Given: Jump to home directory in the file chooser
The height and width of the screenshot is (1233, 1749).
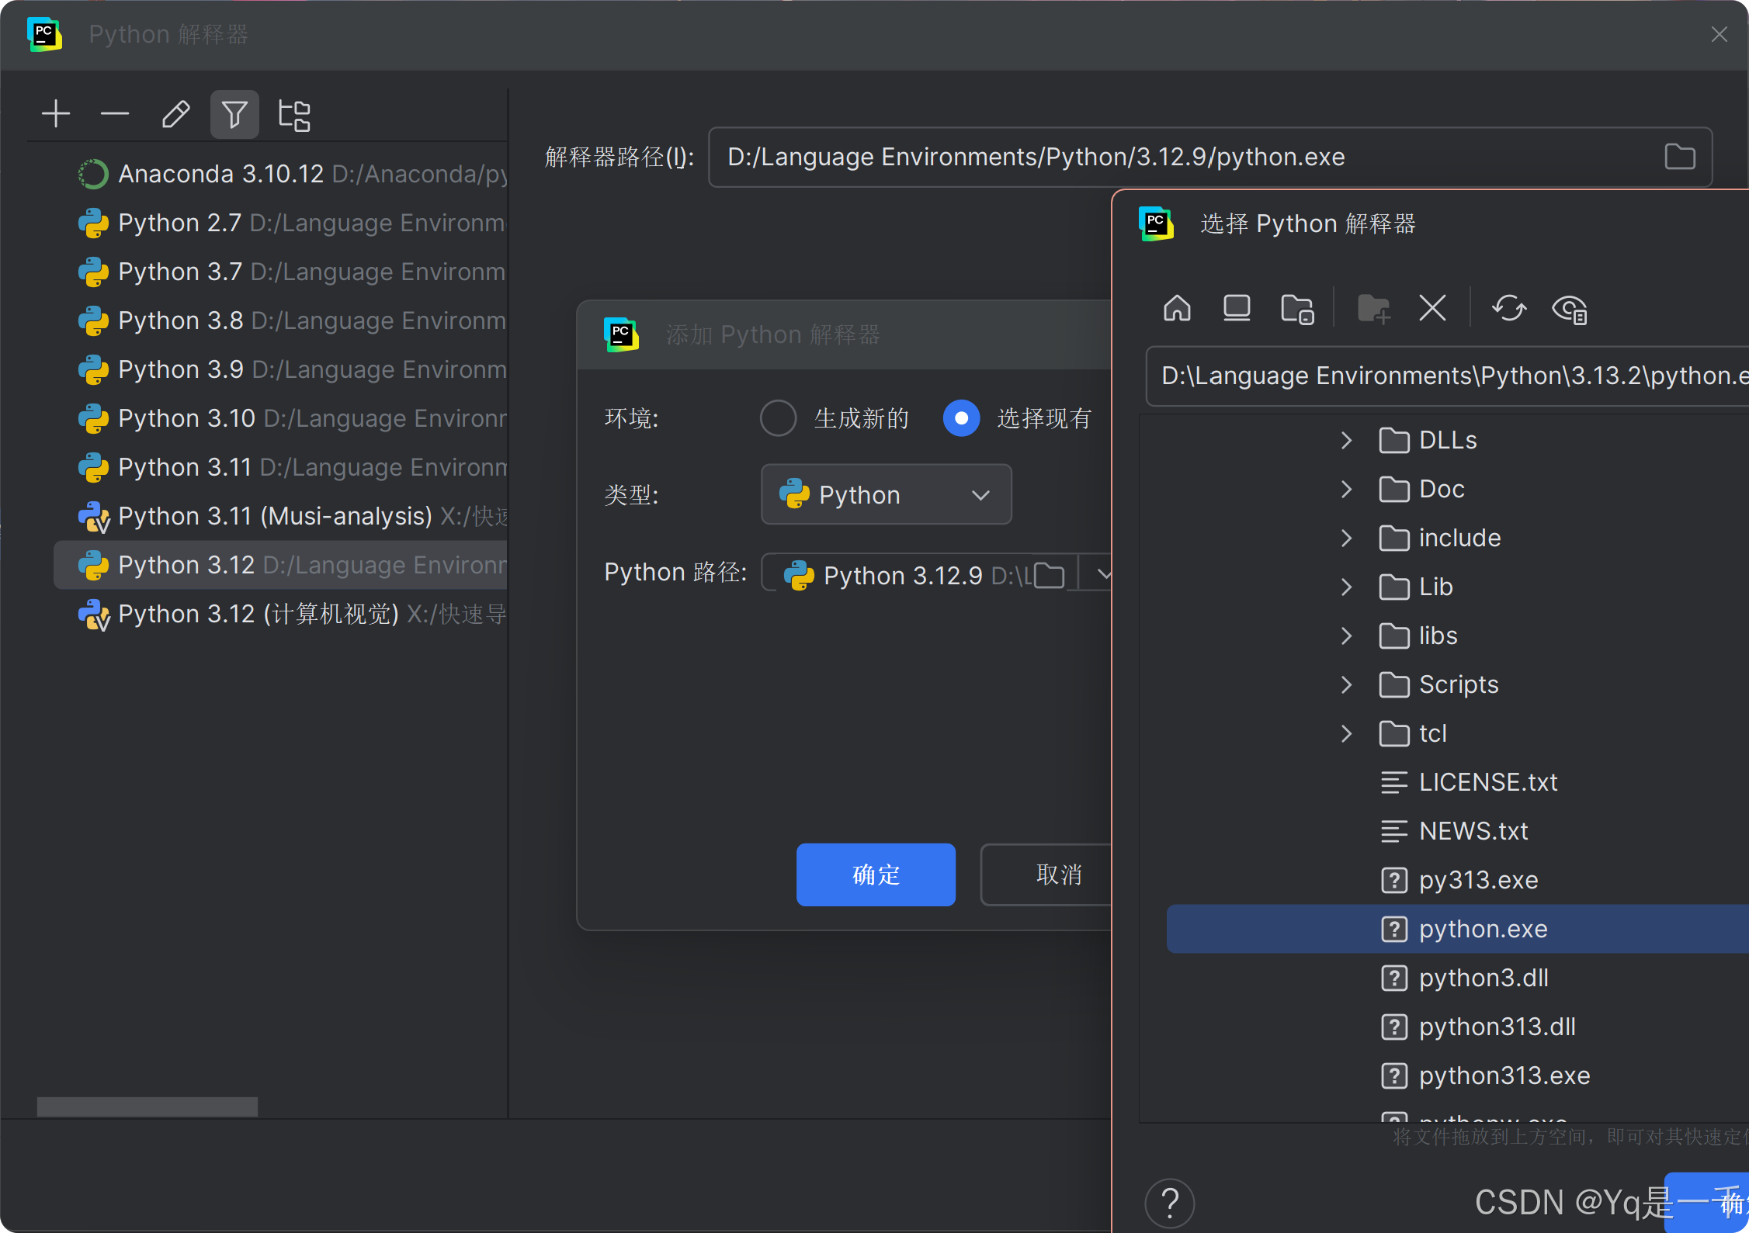Looking at the screenshot, I should tap(1176, 308).
